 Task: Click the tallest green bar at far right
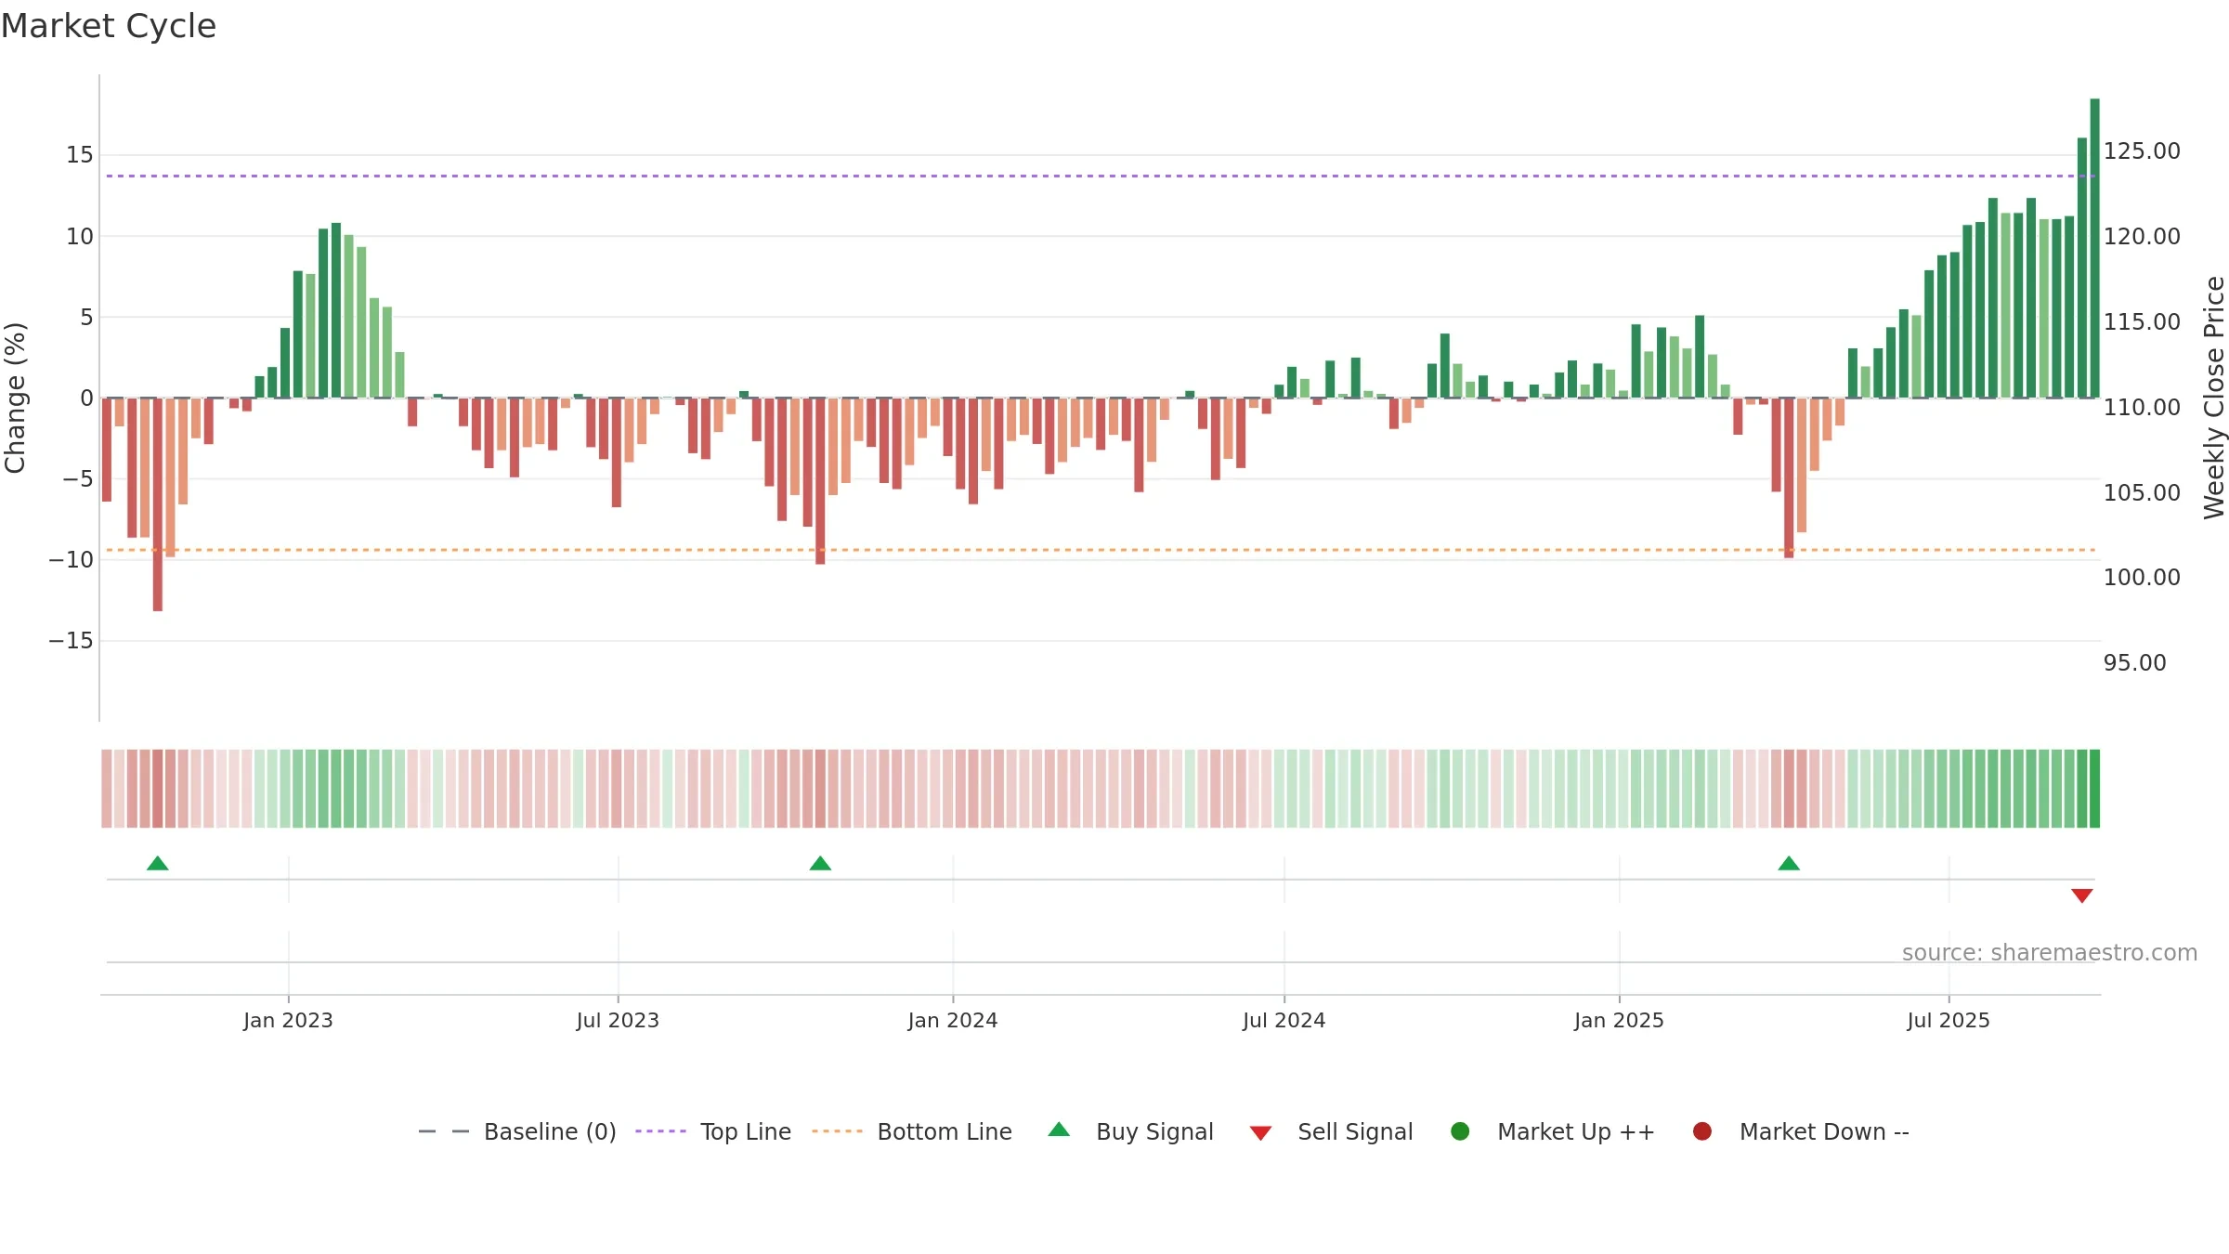[2094, 248]
